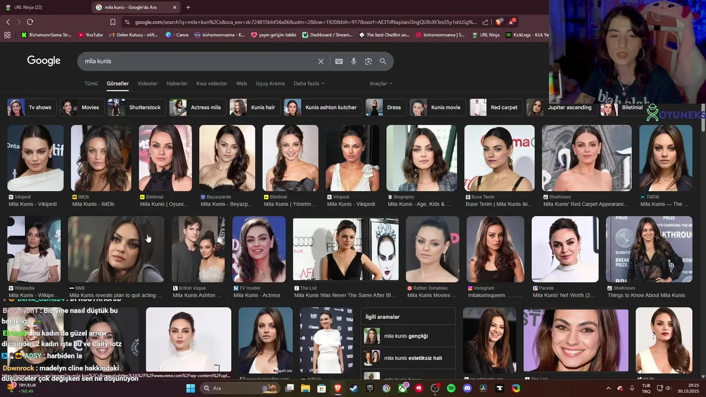
Task: Open Epic Games launcher in the taskbar
Action: click(370, 388)
